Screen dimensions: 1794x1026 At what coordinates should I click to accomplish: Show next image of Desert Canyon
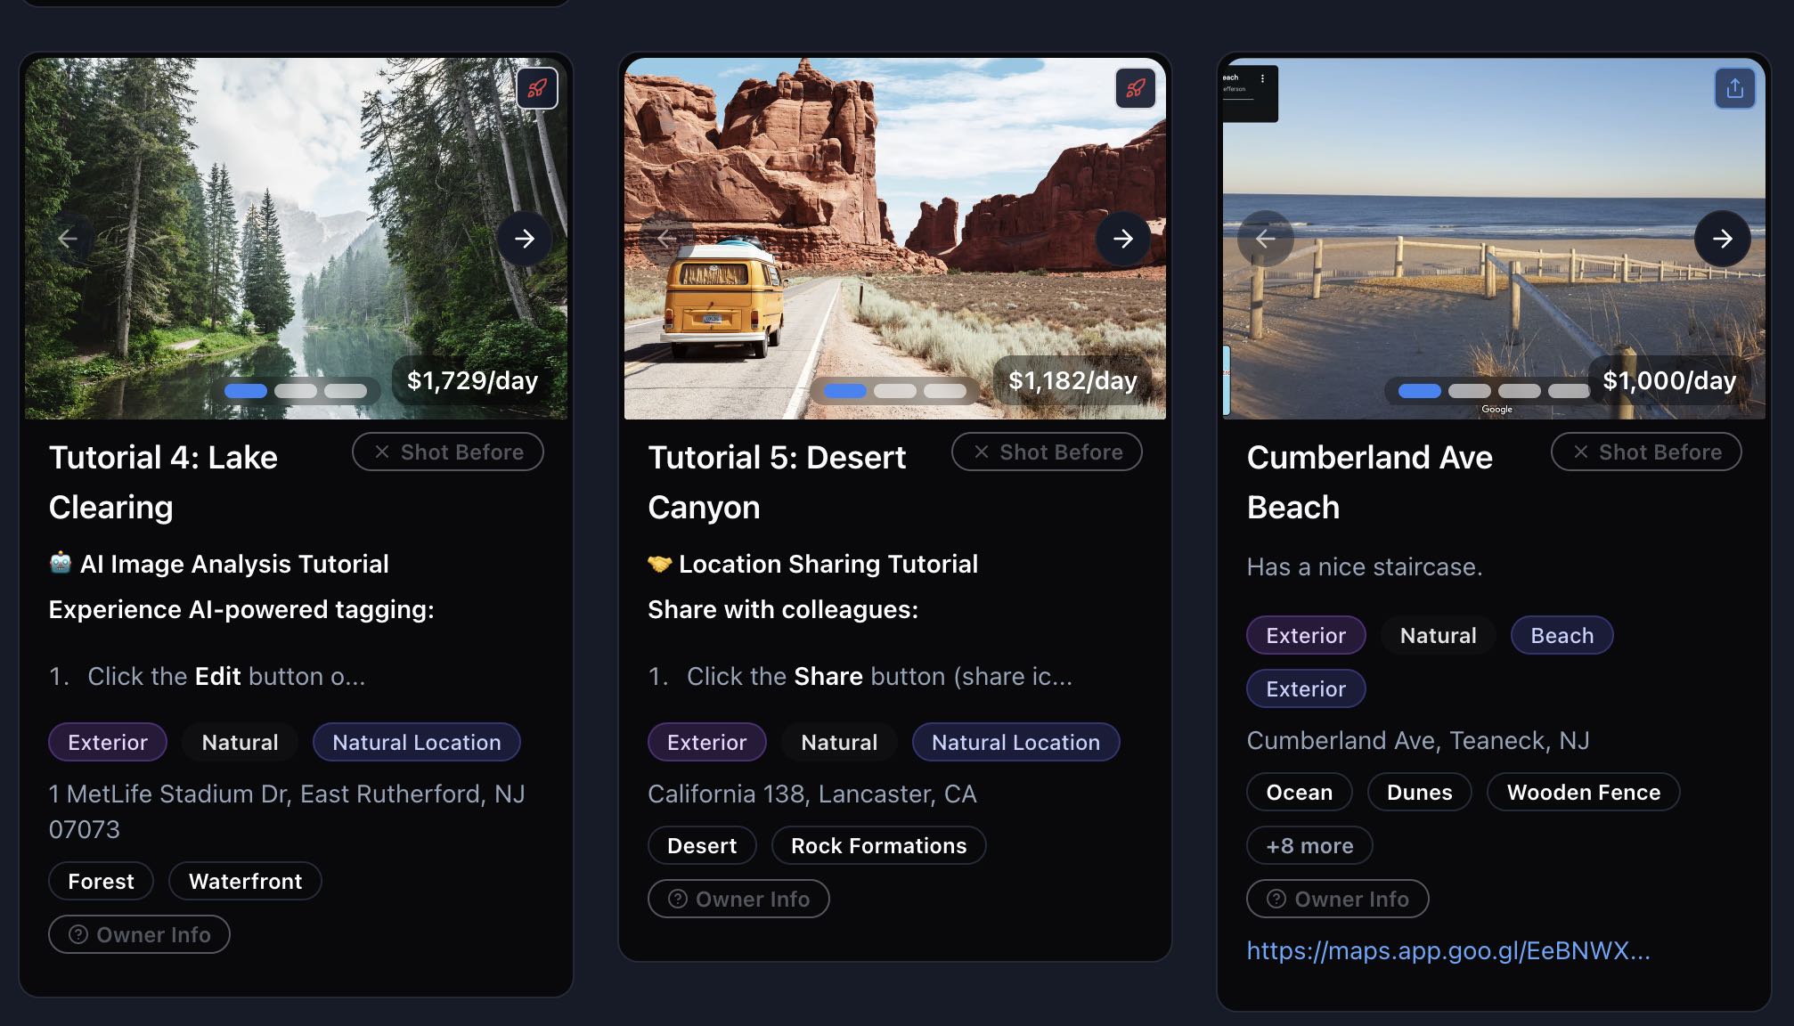pos(1123,238)
